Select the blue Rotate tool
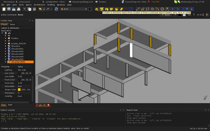This screenshot has height=131, width=210. point(177,9)
